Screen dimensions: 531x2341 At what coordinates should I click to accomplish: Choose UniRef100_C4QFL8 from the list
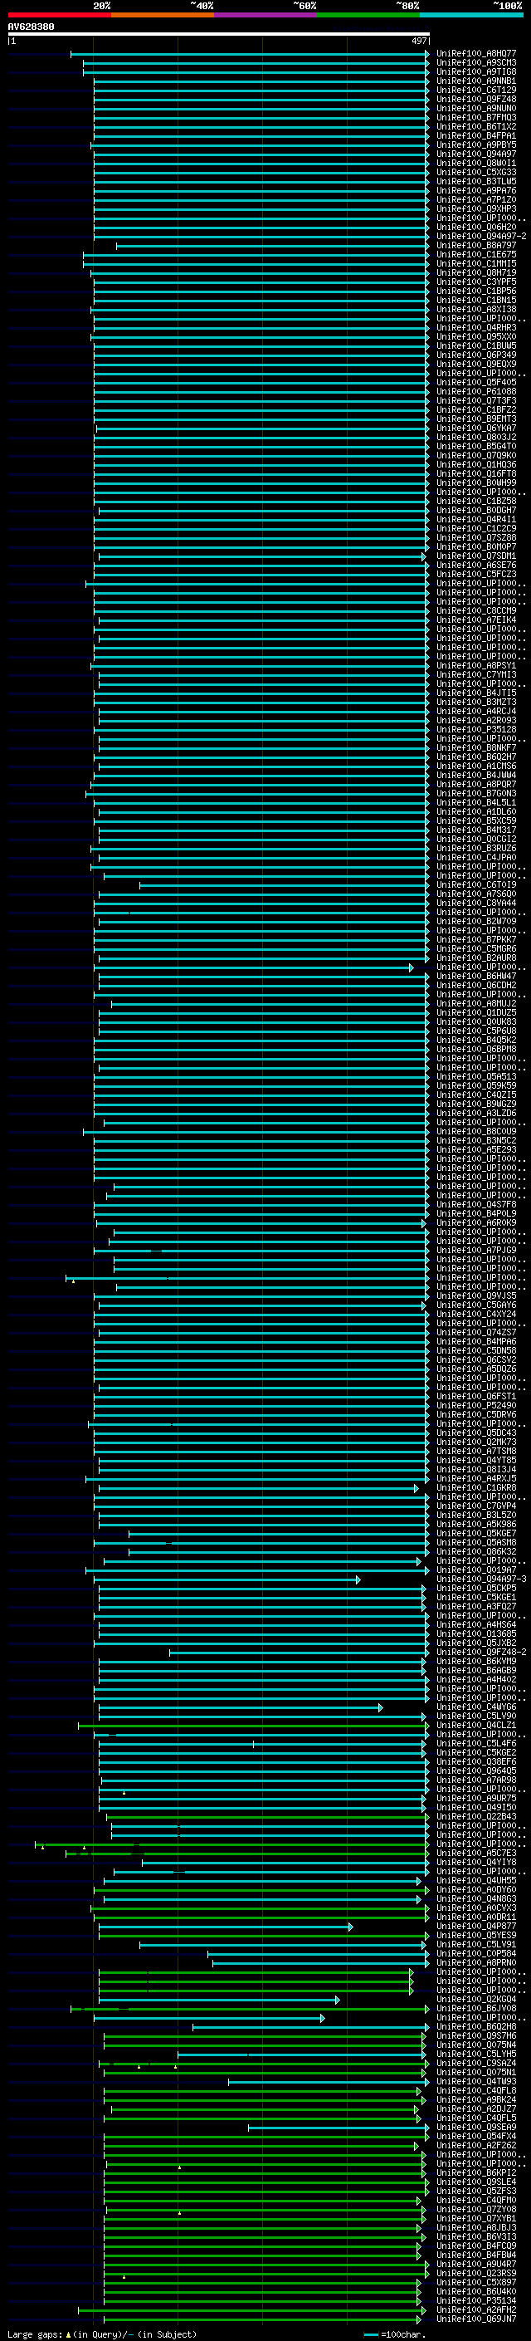(476, 2090)
